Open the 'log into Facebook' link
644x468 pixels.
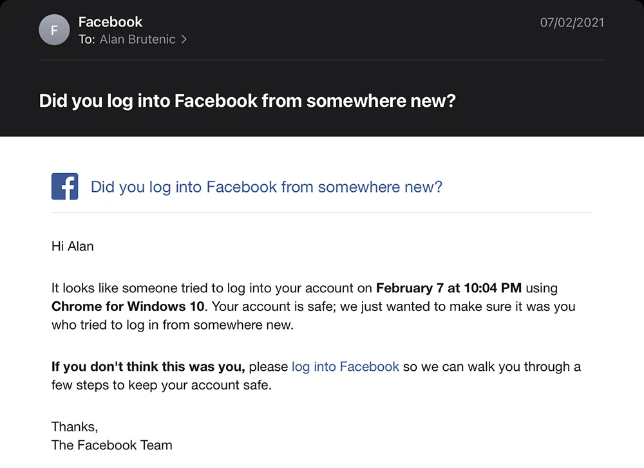(x=345, y=366)
